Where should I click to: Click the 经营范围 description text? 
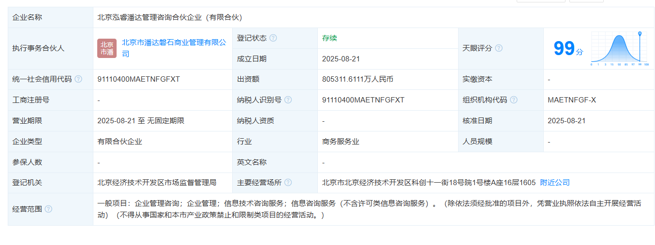coord(369,209)
